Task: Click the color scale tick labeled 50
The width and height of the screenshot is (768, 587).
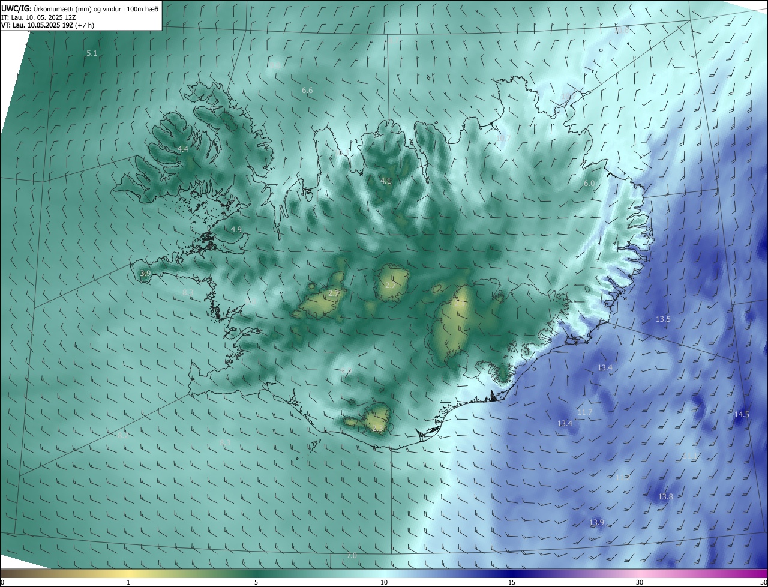Action: point(763,582)
